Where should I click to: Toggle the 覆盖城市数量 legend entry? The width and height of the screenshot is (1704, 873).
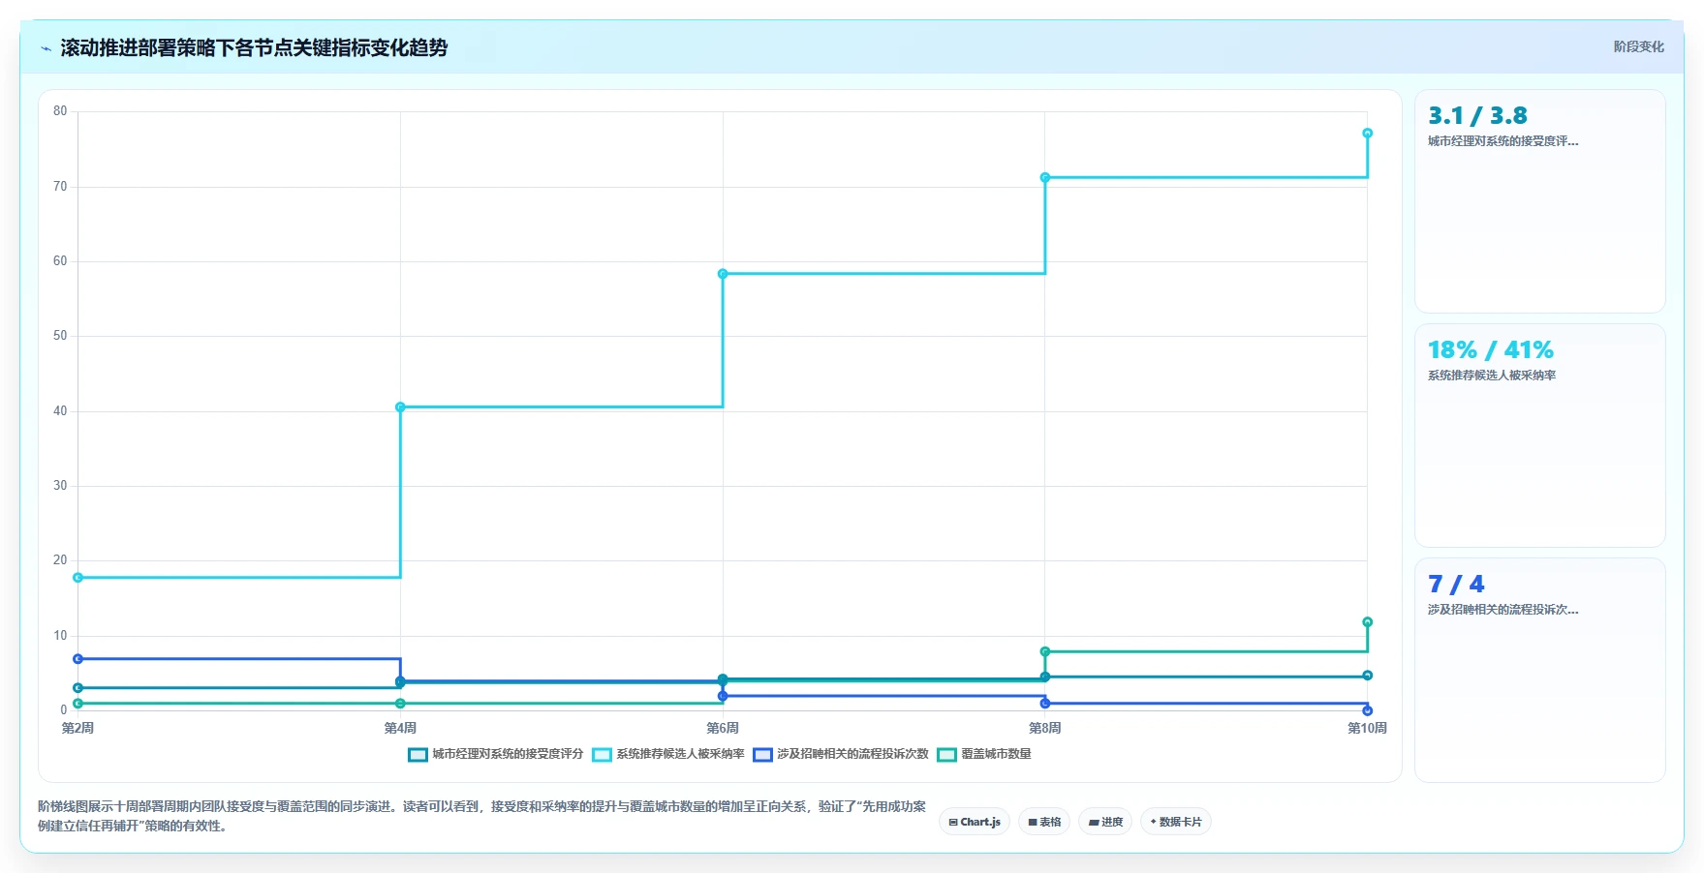pyautogui.click(x=984, y=754)
